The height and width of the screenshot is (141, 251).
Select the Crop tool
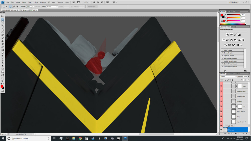3,29
